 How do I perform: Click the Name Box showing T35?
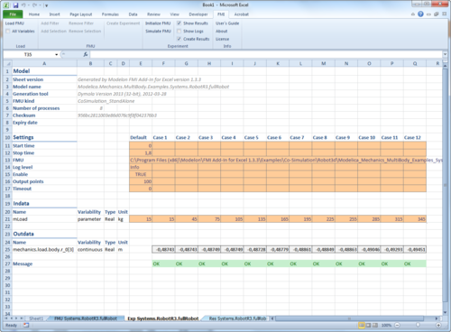28,54
